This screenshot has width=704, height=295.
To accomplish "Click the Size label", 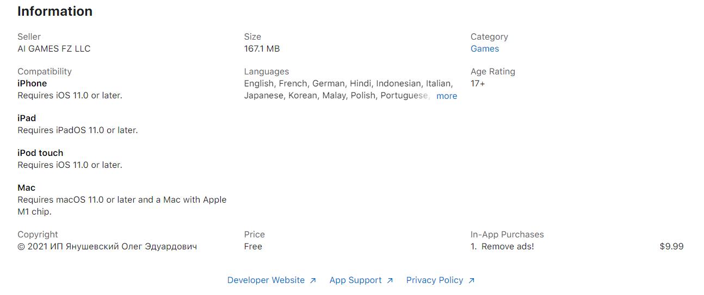I will 252,36.
